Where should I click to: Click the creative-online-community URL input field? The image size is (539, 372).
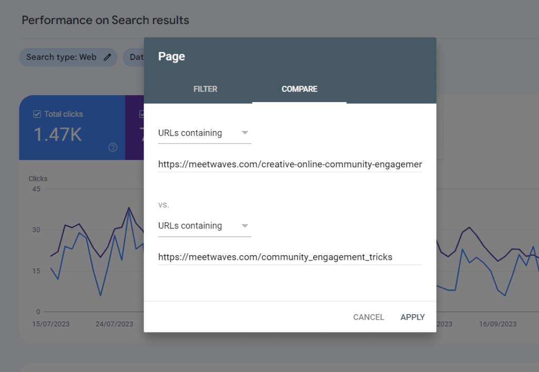point(290,164)
